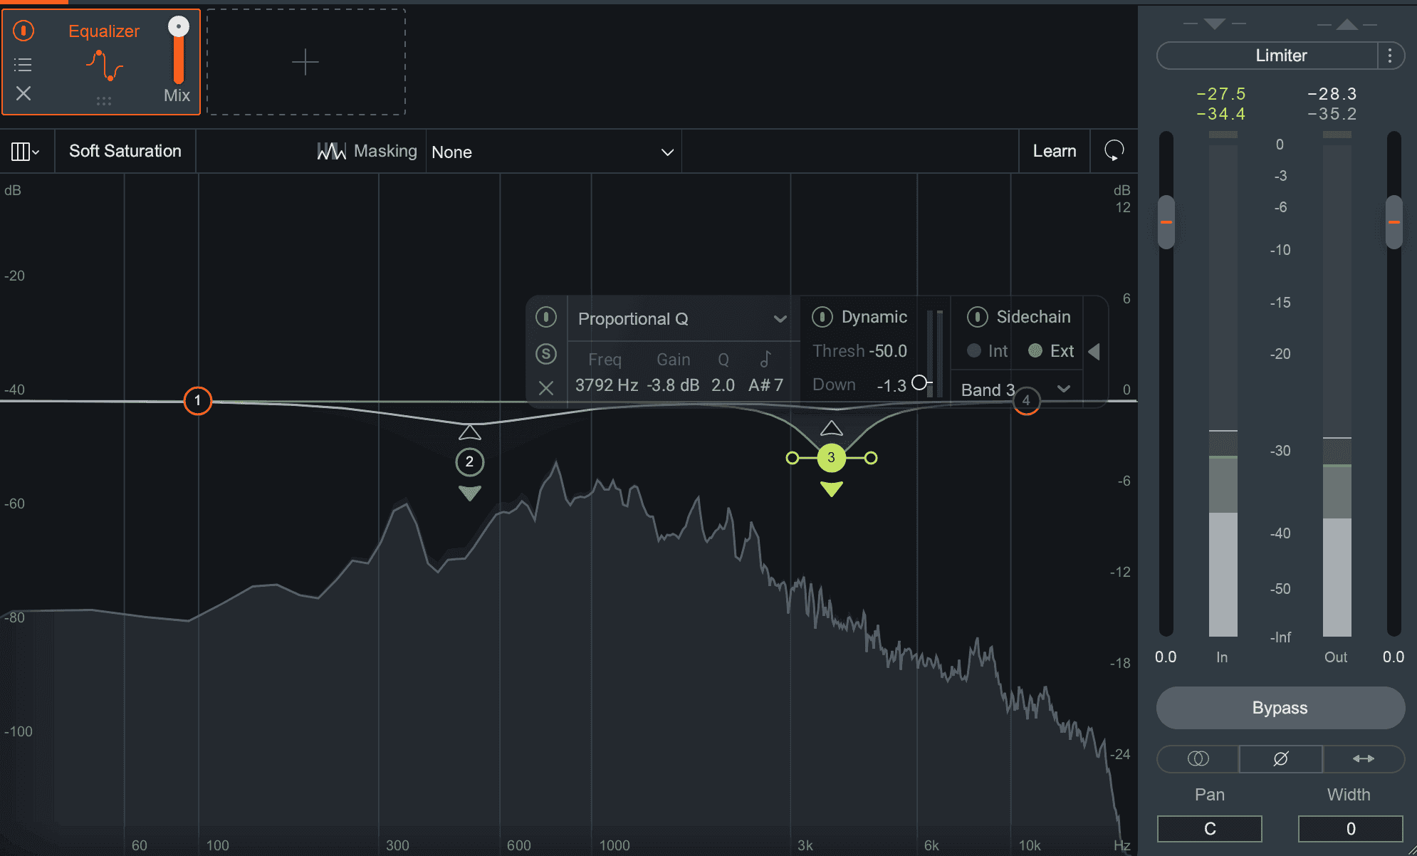Viewport: 1417px width, 856px height.
Task: Click the module drag grip dots
Action: (104, 101)
